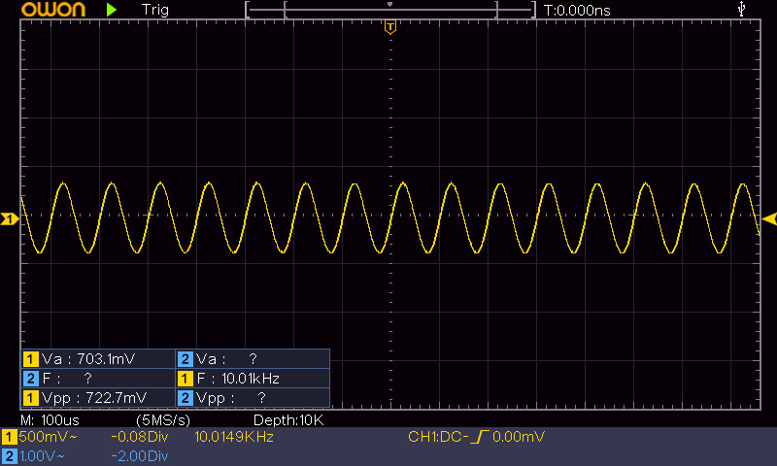
Task: Click the waveform memory position bar
Action: point(390,10)
